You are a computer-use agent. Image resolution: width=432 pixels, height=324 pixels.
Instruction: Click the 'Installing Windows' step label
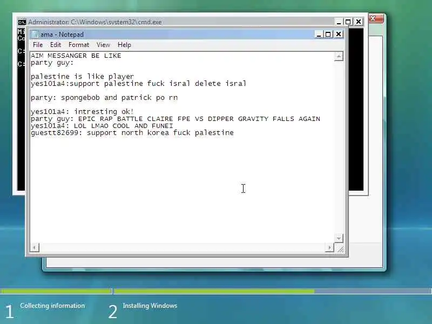pos(150,306)
